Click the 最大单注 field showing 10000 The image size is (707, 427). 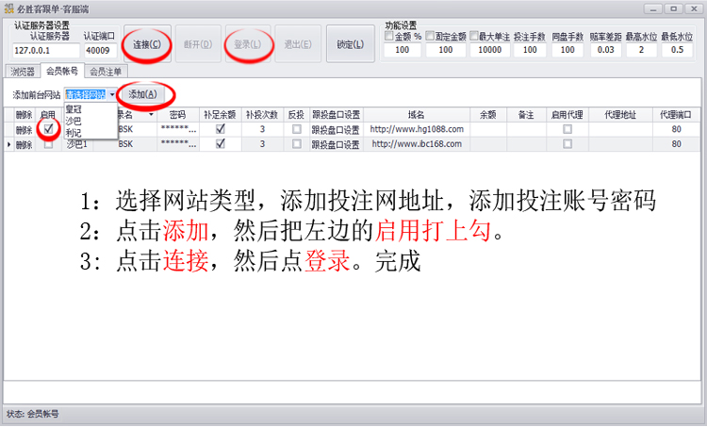(489, 50)
